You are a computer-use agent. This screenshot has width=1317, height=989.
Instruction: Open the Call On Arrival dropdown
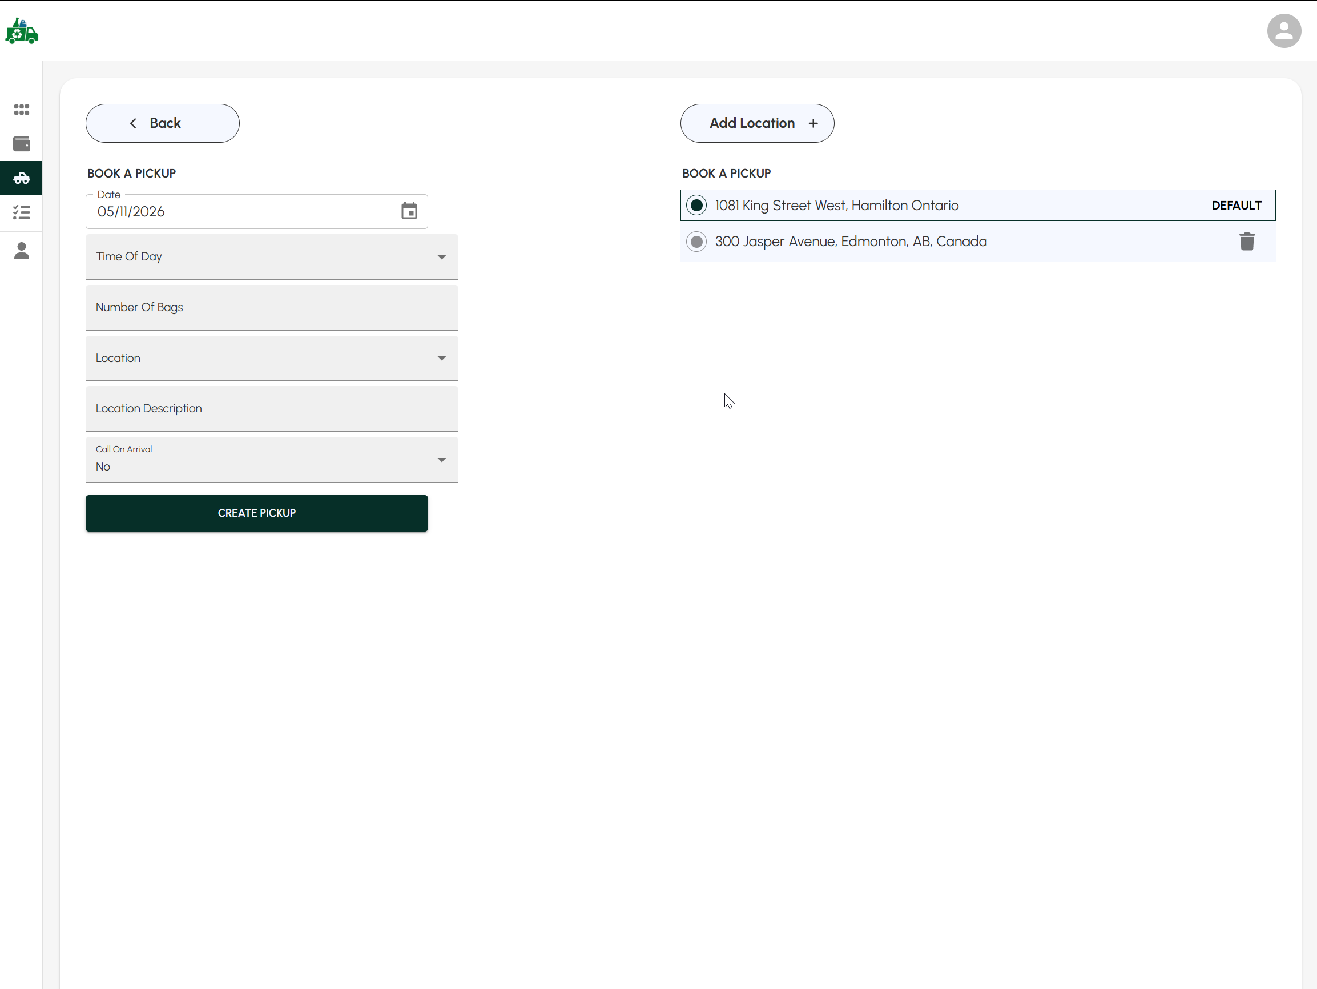point(272,460)
